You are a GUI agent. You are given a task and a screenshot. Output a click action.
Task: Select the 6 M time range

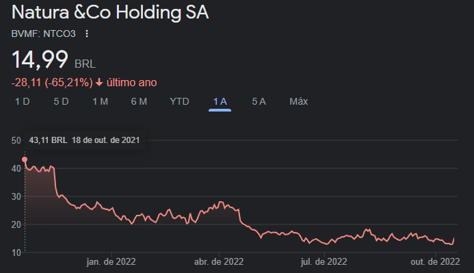click(139, 101)
